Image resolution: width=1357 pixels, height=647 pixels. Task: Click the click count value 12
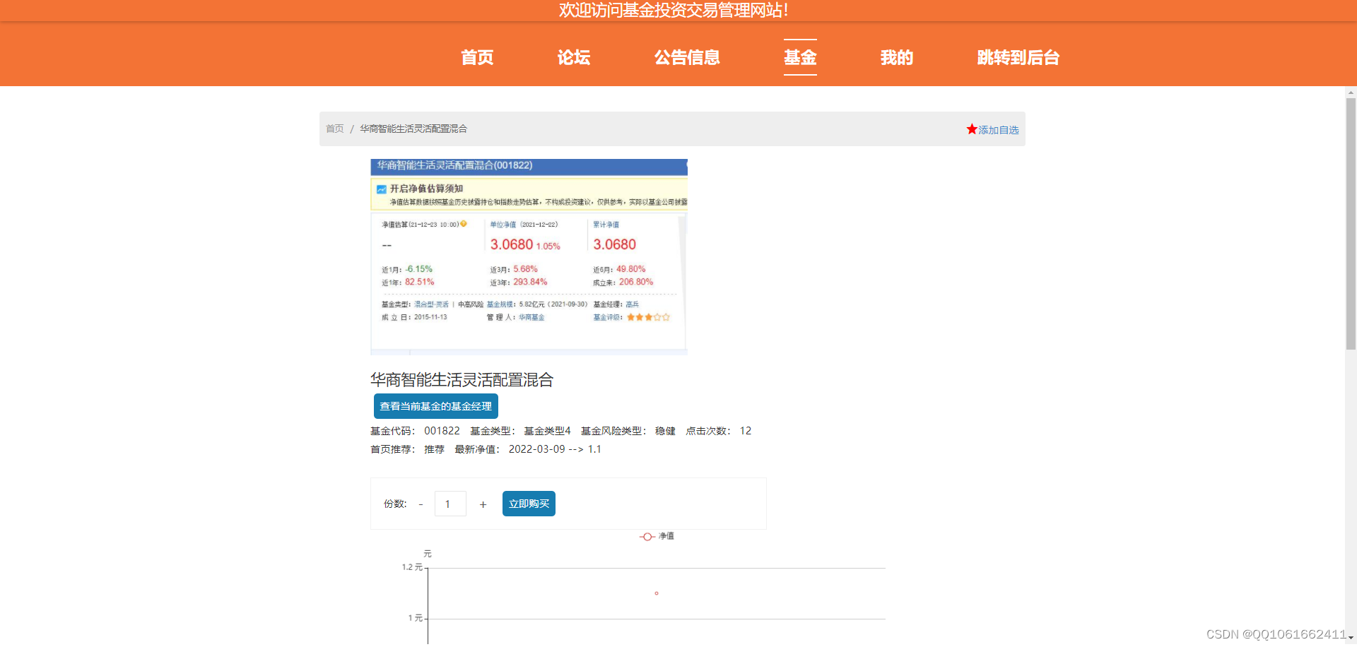pos(746,431)
